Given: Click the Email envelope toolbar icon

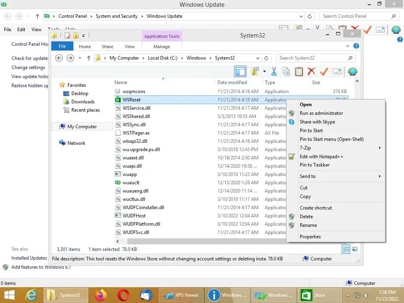Looking at the screenshot, I should click(x=337, y=71).
